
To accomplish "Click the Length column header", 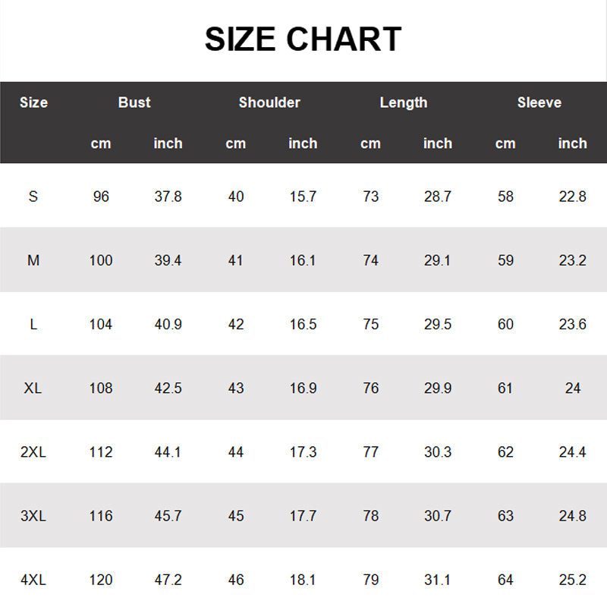I will (x=404, y=102).
